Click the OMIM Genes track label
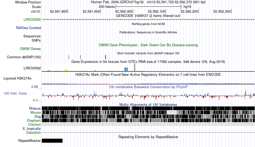Viewport: 255px width, 147px height. tap(30, 49)
